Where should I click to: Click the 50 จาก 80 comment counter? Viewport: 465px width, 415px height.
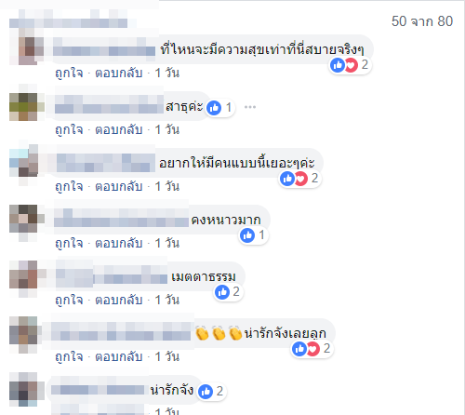(x=422, y=21)
